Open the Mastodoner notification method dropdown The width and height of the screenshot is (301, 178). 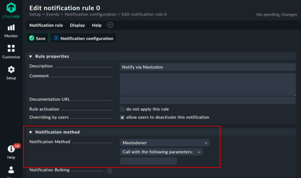coord(165,143)
